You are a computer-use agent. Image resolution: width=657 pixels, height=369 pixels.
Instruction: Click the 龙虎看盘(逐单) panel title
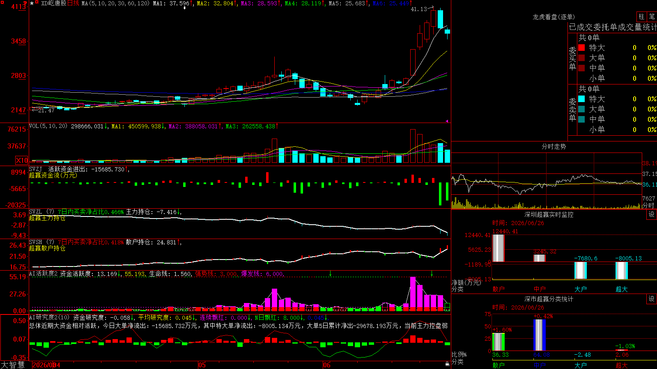[x=554, y=17]
